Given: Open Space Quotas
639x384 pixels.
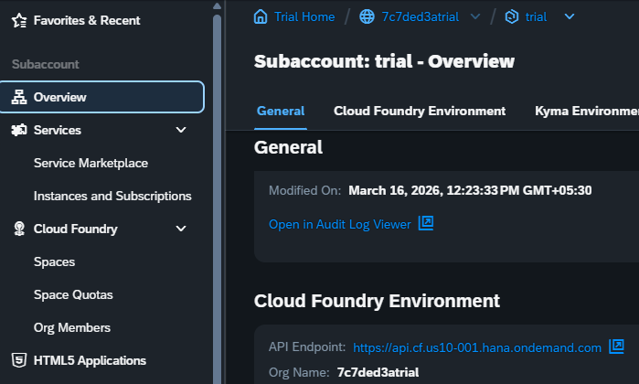Looking at the screenshot, I should (x=73, y=294).
